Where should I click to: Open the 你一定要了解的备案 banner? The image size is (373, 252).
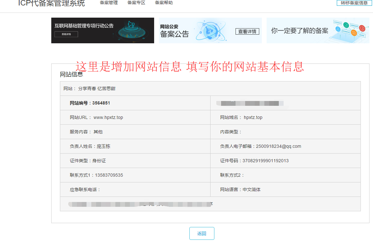[x=318, y=30]
